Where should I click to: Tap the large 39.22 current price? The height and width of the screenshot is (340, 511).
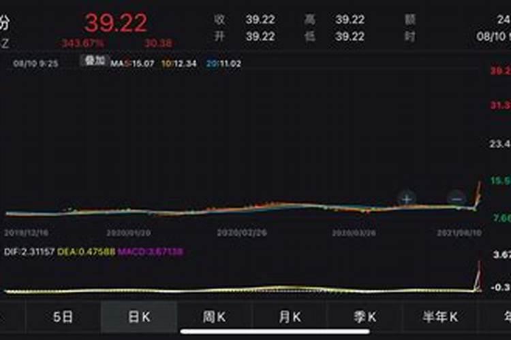pyautogui.click(x=115, y=23)
